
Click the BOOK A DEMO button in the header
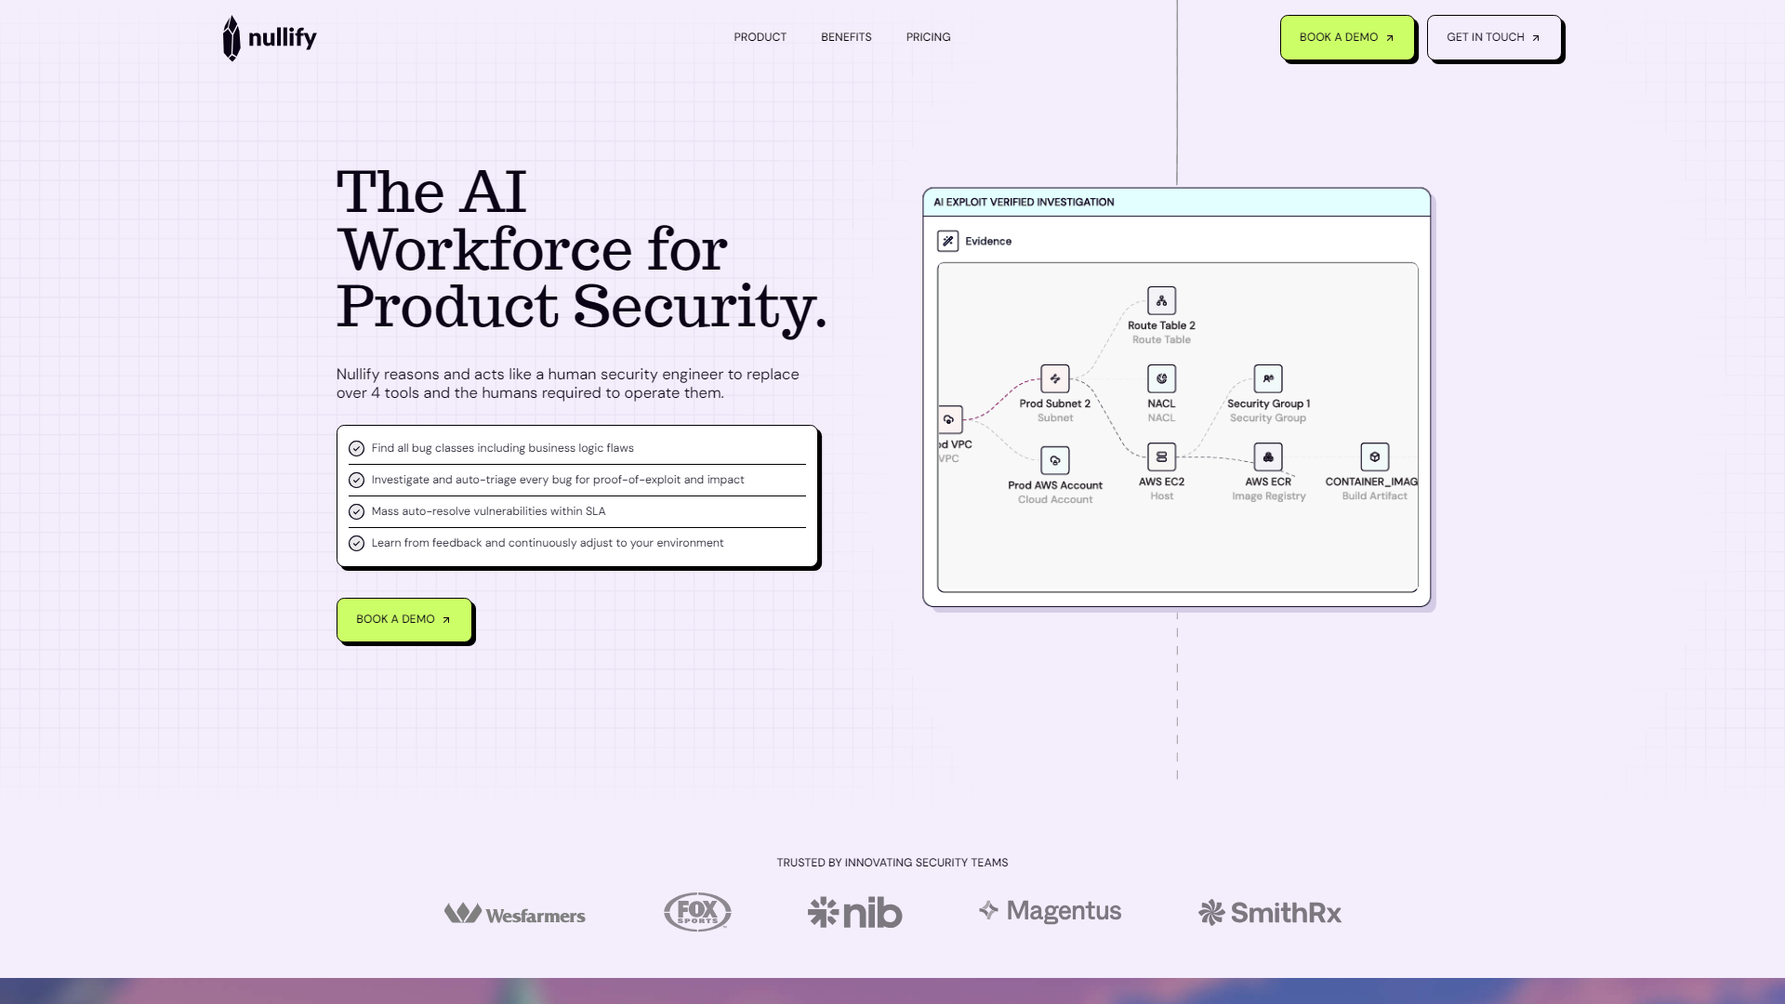point(1346,37)
